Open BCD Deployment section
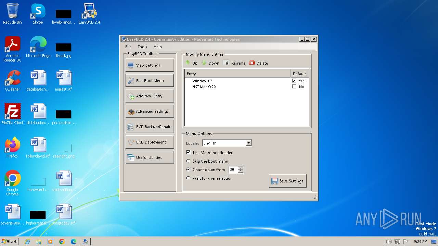This screenshot has width=438, height=246. pos(150,142)
